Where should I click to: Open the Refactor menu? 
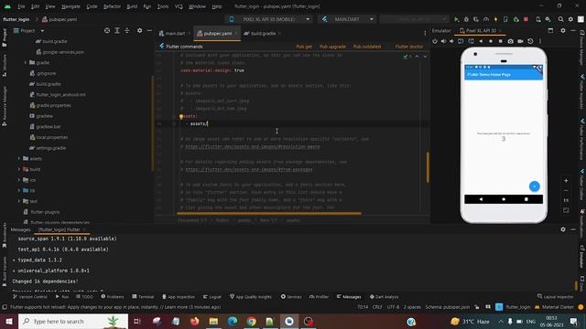[112, 6]
